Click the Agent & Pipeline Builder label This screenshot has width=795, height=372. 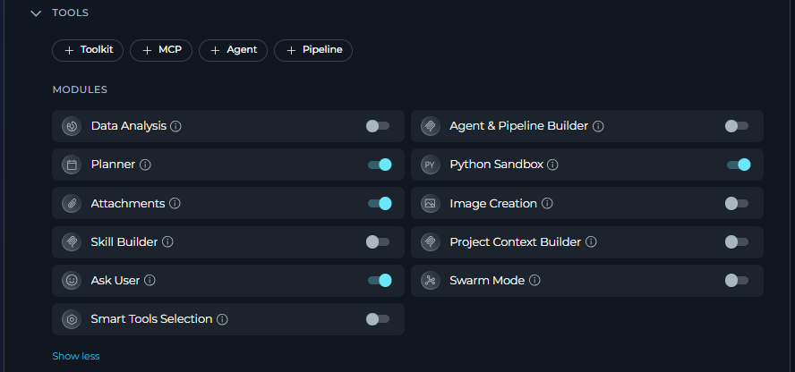click(519, 126)
